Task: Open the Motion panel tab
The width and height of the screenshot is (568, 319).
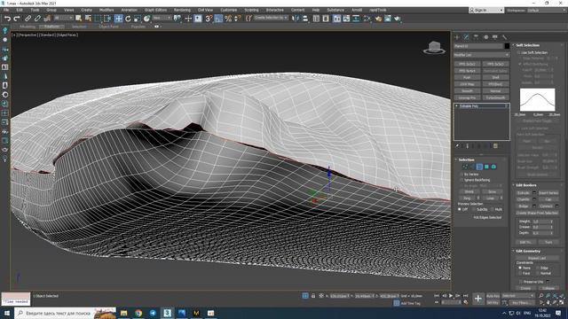Action: point(485,37)
